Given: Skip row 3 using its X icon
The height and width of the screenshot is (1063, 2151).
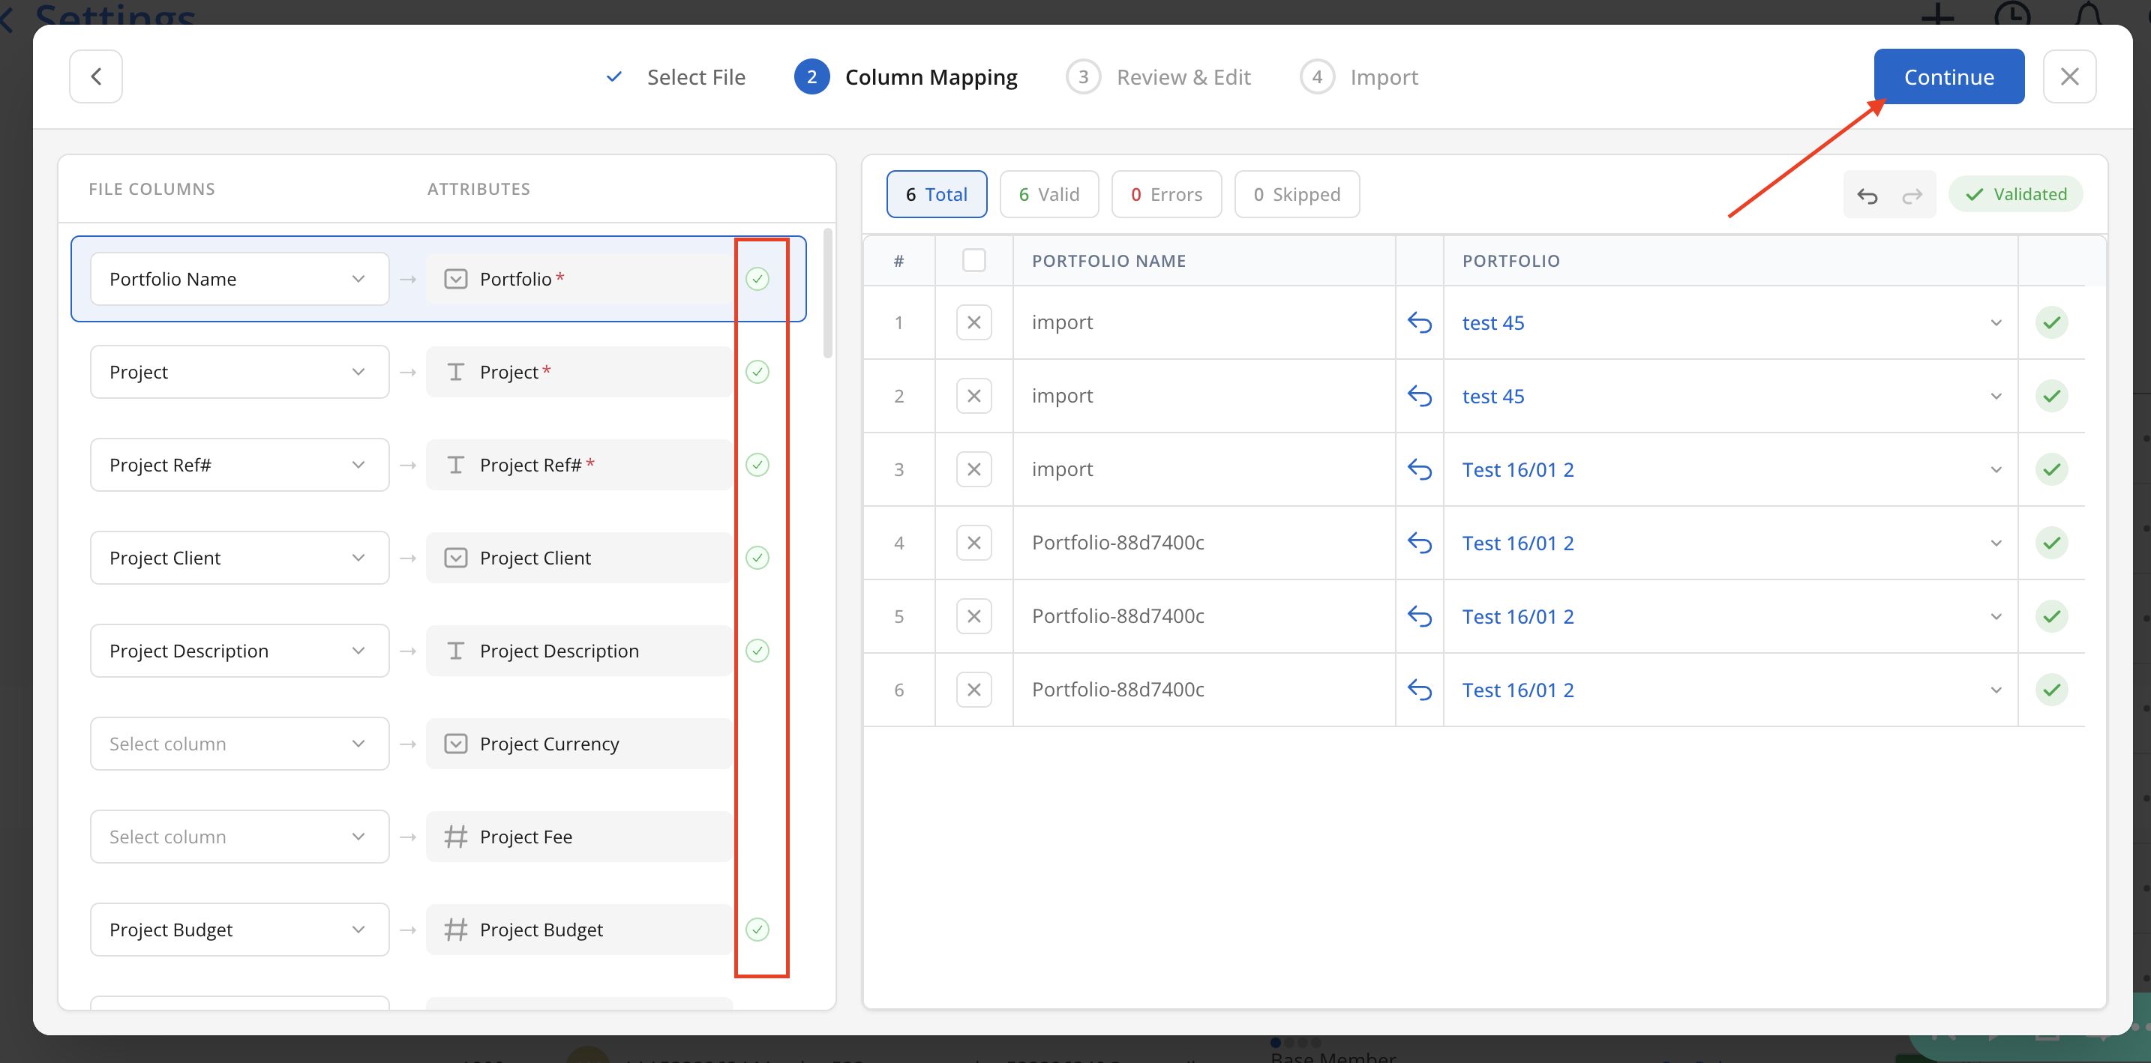Looking at the screenshot, I should (973, 470).
